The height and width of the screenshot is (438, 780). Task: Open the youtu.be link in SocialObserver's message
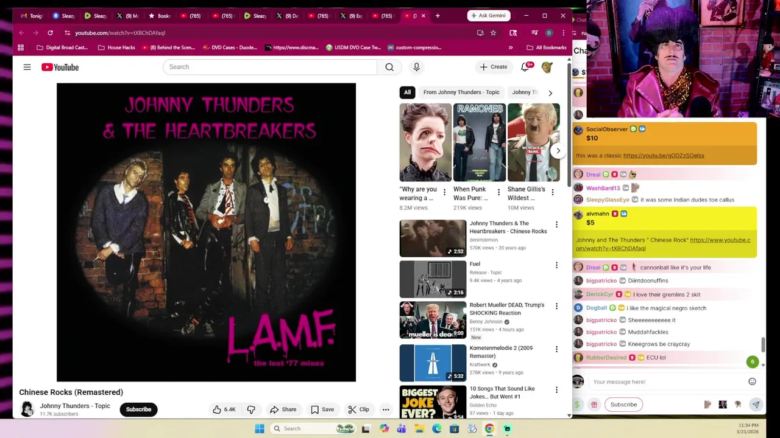(x=664, y=156)
